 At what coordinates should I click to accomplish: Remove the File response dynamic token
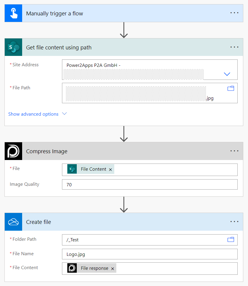112,269
